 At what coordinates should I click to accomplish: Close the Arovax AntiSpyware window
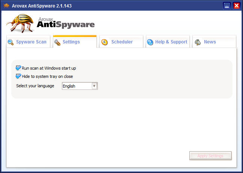[x=237, y=6]
